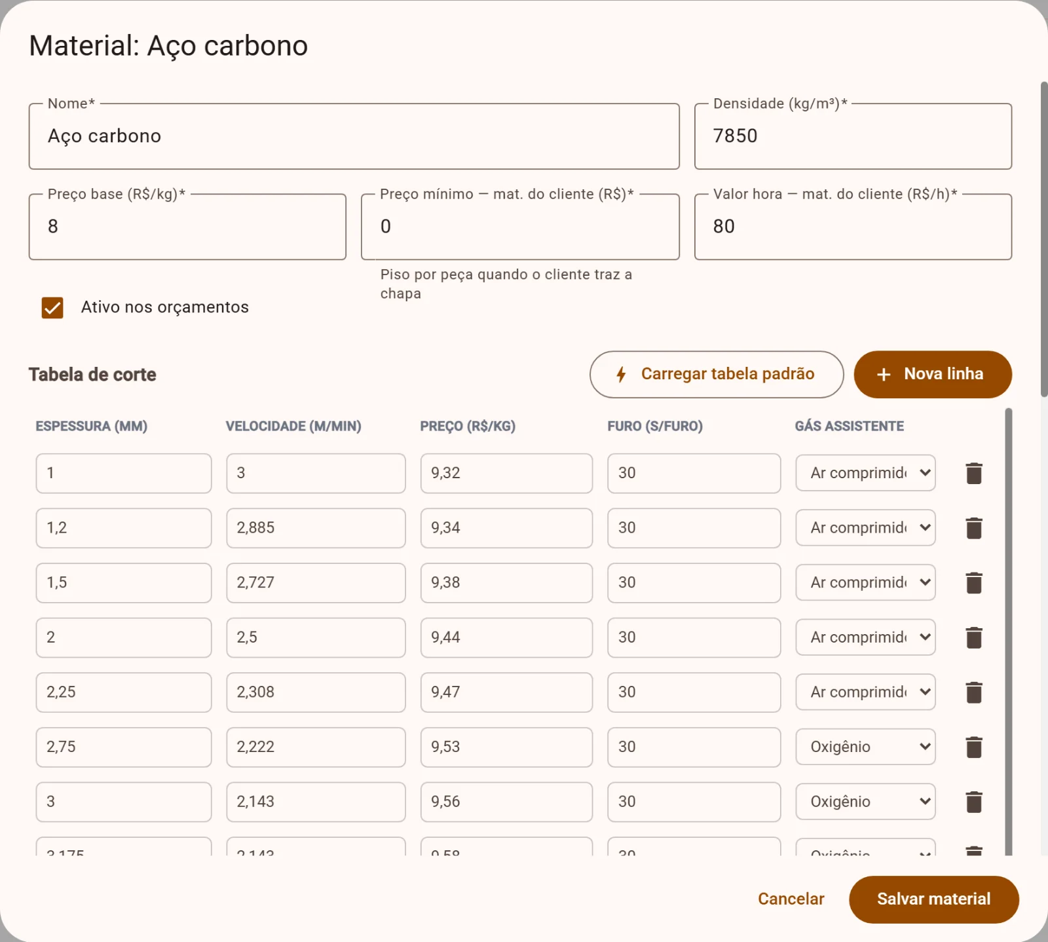
Task: Edit price field 9,53
Action: tap(506, 747)
